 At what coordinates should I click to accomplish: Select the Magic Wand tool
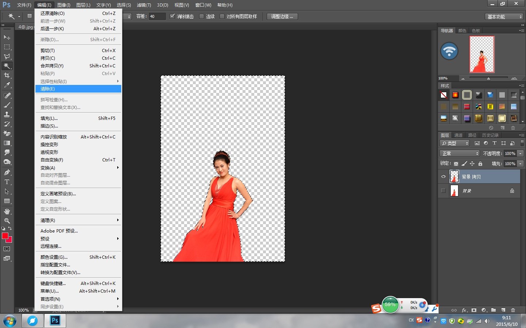pyautogui.click(x=7, y=66)
